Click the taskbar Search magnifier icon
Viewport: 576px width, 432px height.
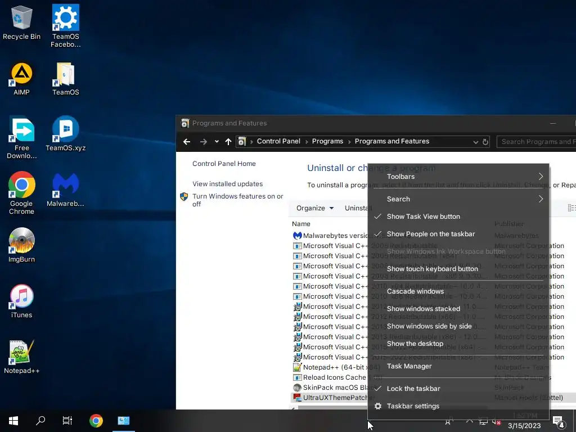[40, 421]
